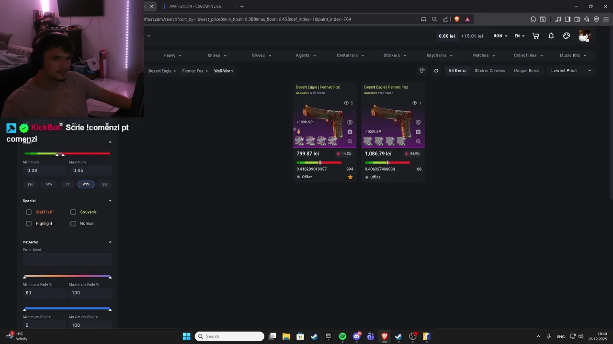Open the Agents category menu
The image size is (613, 344).
click(x=306, y=55)
